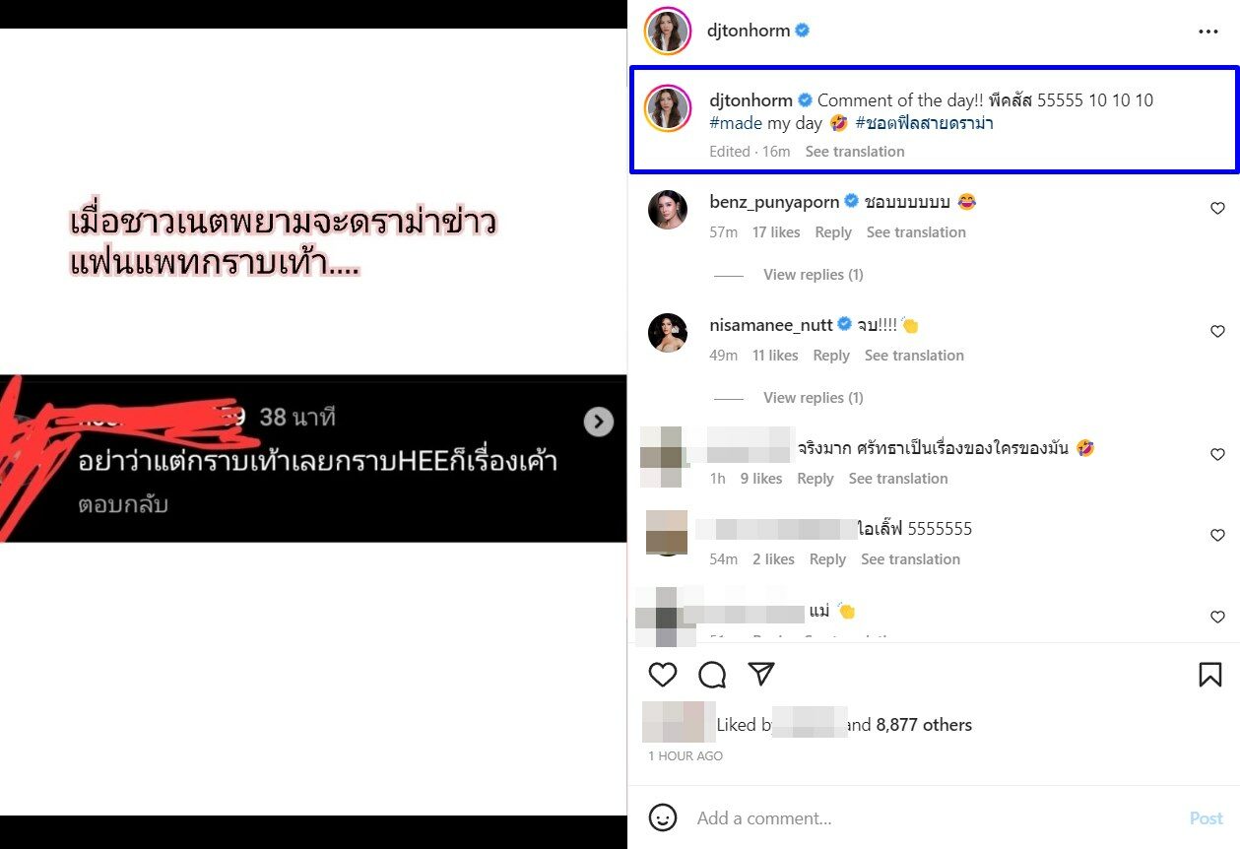1240x849 pixels.
Task: Click the Post button
Action: 1206,818
